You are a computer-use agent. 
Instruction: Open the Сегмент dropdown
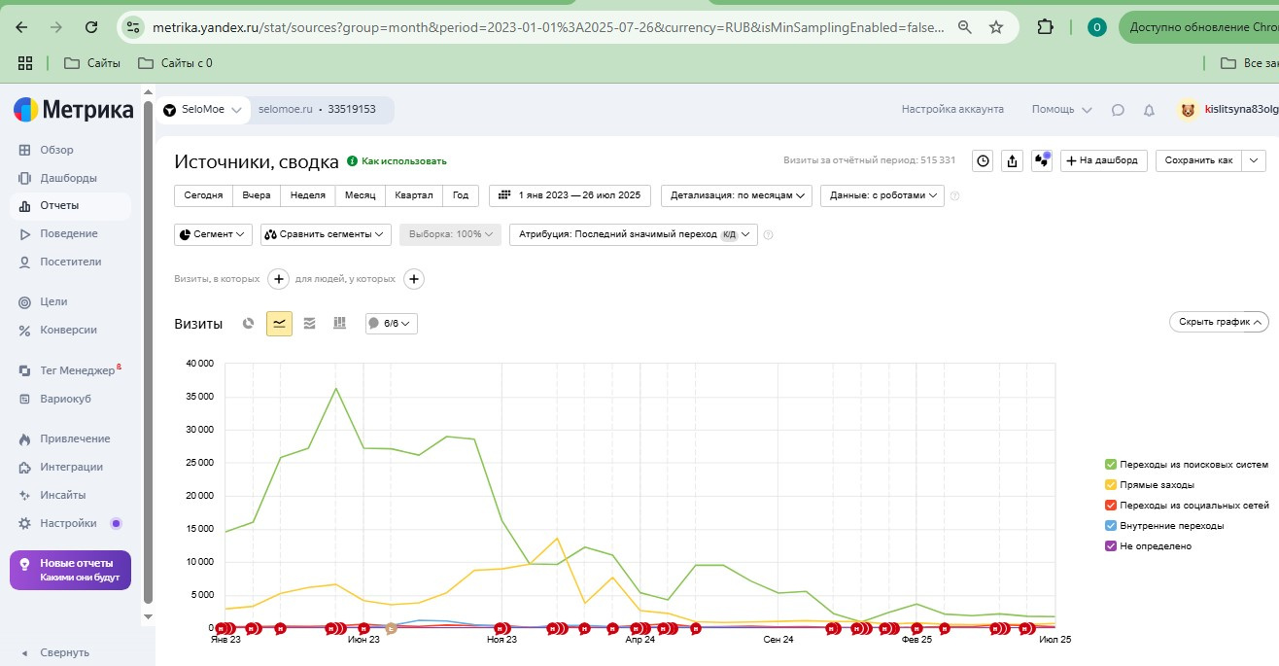pyautogui.click(x=213, y=234)
